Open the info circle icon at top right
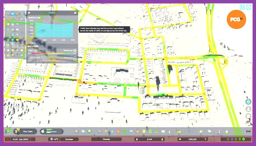 point(242,7)
